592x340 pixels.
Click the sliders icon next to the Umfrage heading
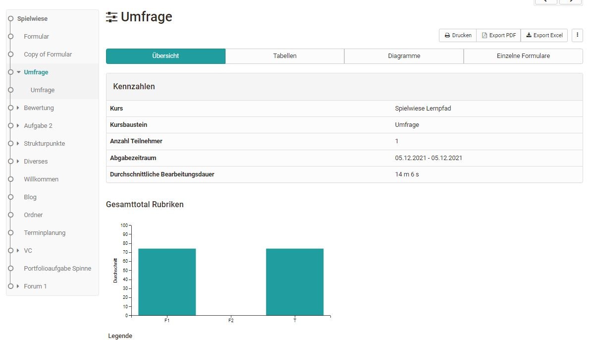[x=111, y=16]
